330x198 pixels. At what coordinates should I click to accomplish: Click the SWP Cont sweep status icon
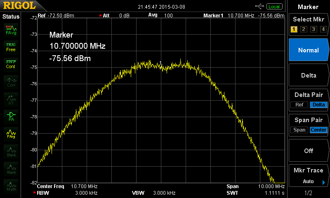[x=11, y=64]
